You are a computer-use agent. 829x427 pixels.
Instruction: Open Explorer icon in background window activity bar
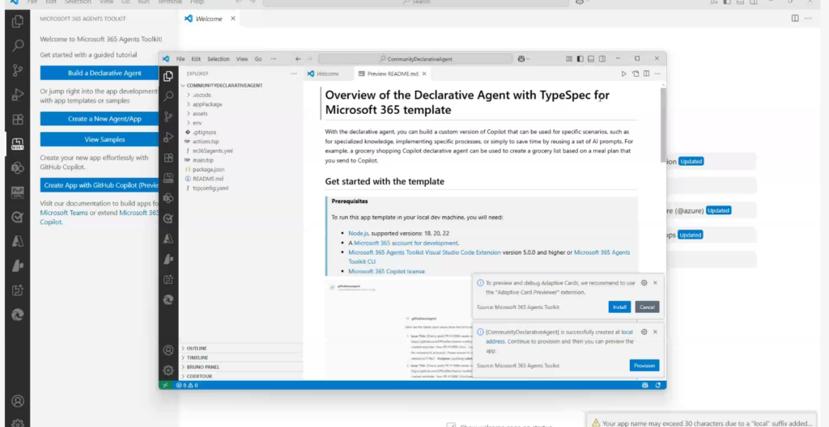pos(18,21)
